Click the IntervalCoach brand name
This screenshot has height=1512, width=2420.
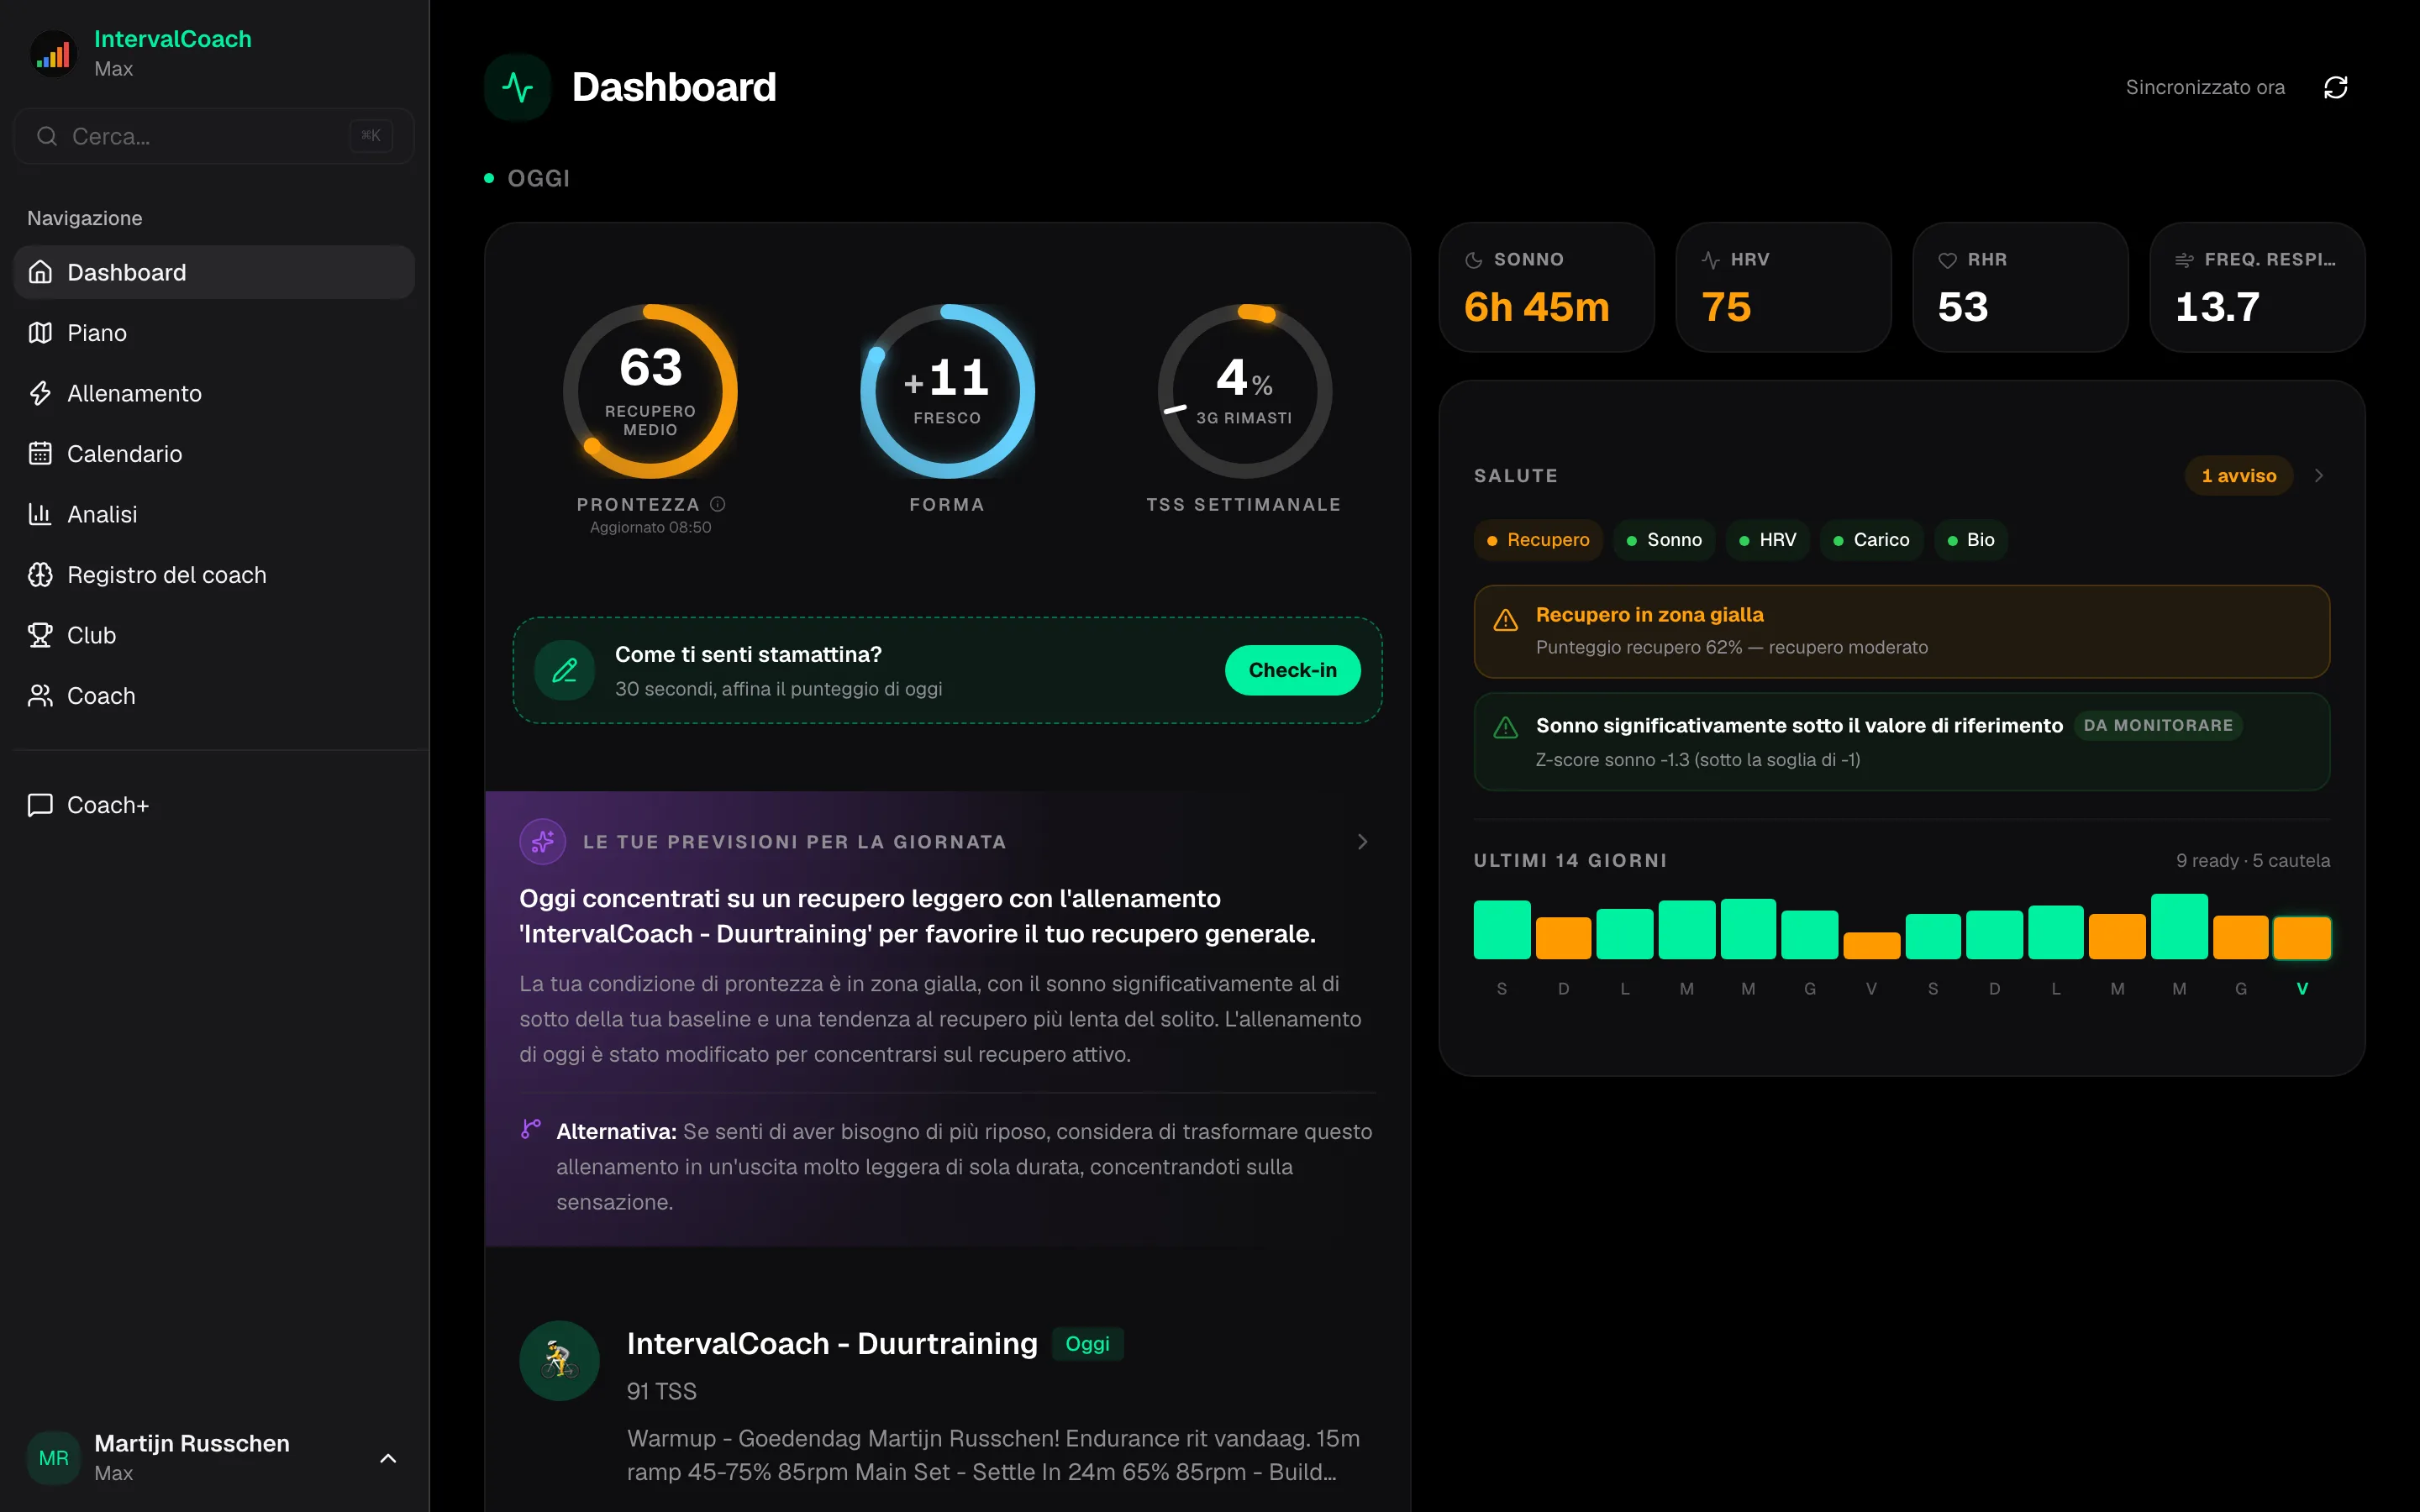tap(173, 39)
